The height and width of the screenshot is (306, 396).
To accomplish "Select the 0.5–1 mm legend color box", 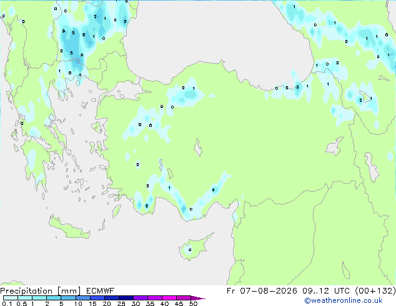I will pos(25,298).
